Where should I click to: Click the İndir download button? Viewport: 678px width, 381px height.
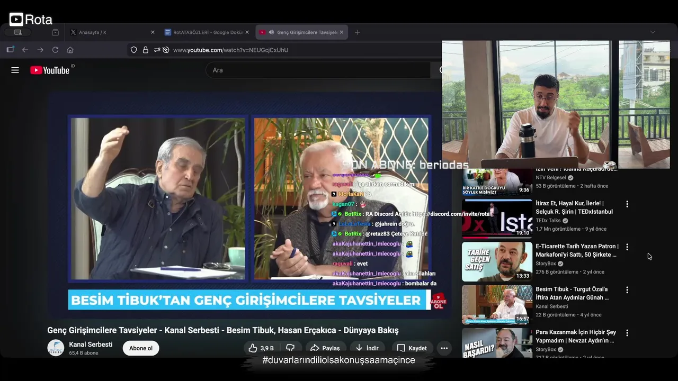click(x=367, y=348)
